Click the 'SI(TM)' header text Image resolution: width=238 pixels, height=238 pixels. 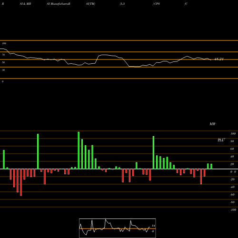(90, 4)
